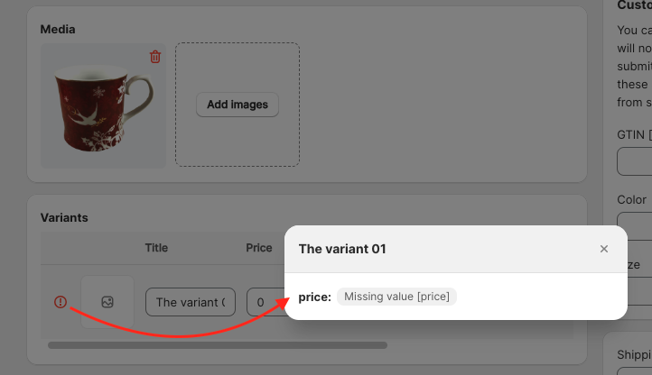Focus the variant Price input showing 0
This screenshot has height=375, width=652.
(x=266, y=302)
